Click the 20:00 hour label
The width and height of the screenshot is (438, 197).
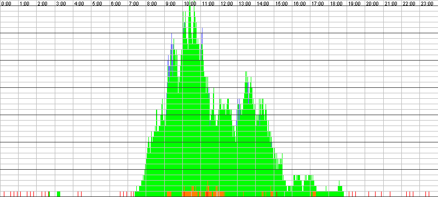point(372,4)
